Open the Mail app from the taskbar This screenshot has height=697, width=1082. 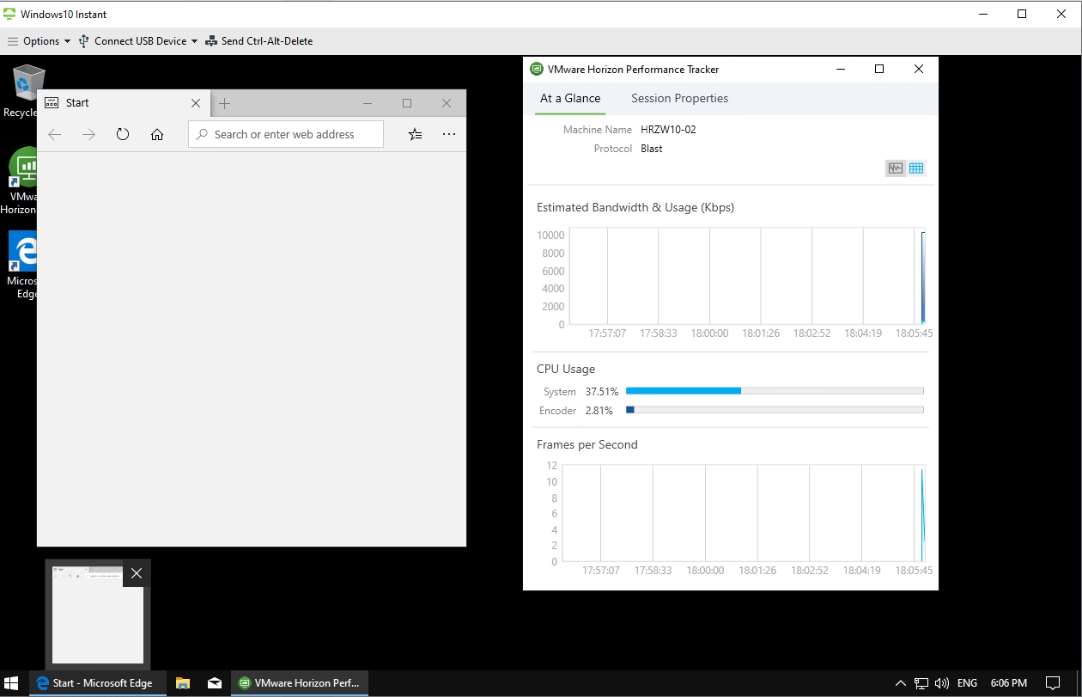click(215, 683)
